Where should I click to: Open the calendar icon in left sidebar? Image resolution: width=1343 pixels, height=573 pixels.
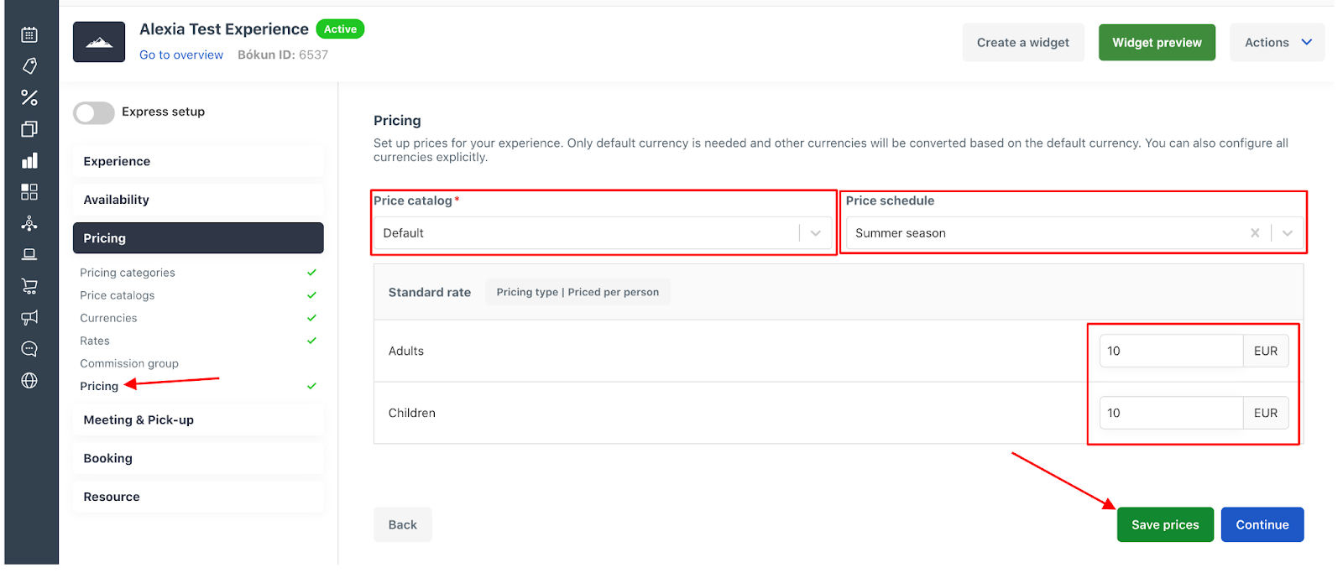pyautogui.click(x=29, y=34)
